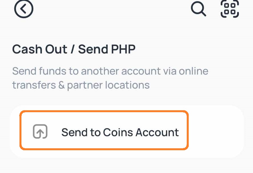This screenshot has width=253, height=173.
Task: Select the online transfers description text
Action: [110, 78]
